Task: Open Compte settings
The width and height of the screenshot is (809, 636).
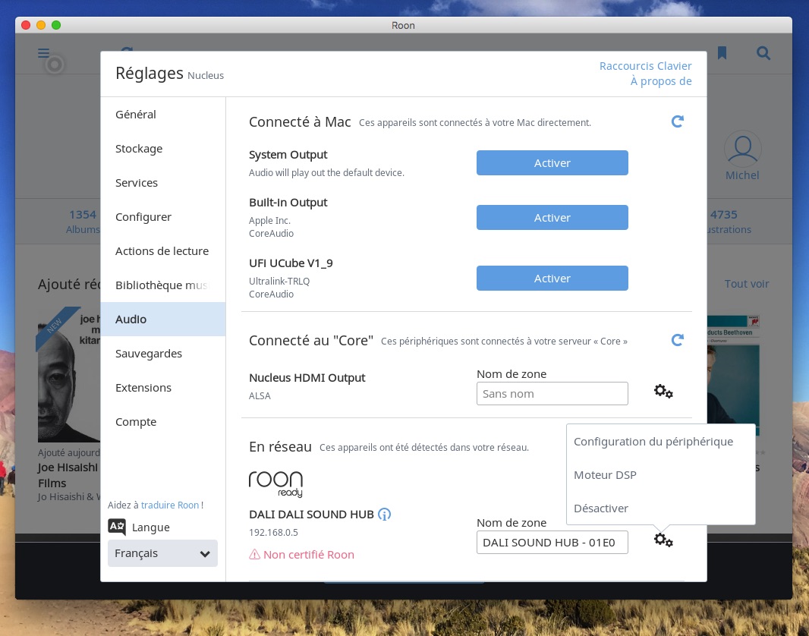Action: 163,421
